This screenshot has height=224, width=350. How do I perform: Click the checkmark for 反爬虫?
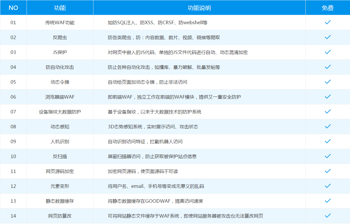tap(328, 37)
